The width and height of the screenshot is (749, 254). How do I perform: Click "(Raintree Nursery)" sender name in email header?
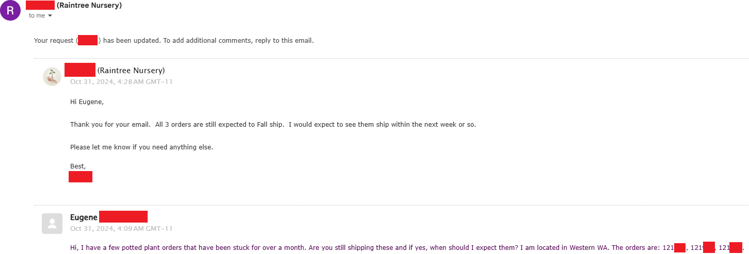coord(89,6)
